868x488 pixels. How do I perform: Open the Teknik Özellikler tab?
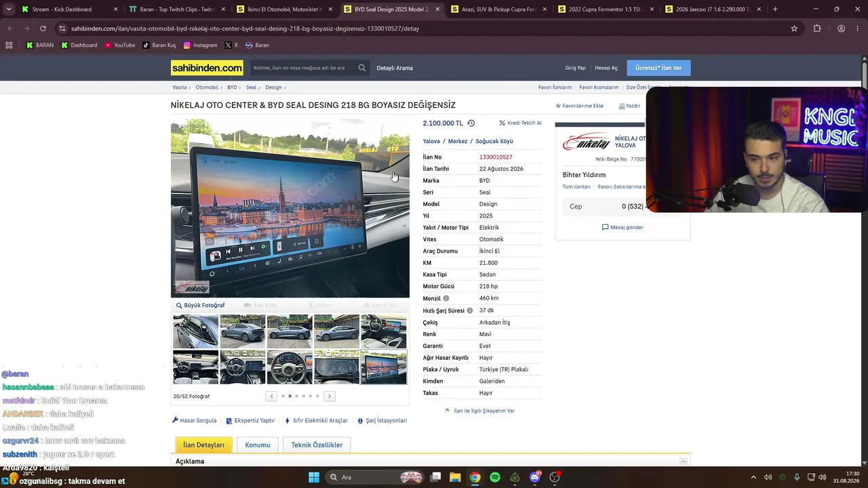tap(317, 445)
